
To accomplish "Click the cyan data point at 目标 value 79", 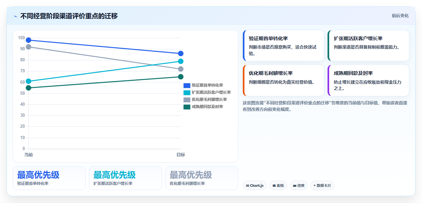I will (x=181, y=61).
